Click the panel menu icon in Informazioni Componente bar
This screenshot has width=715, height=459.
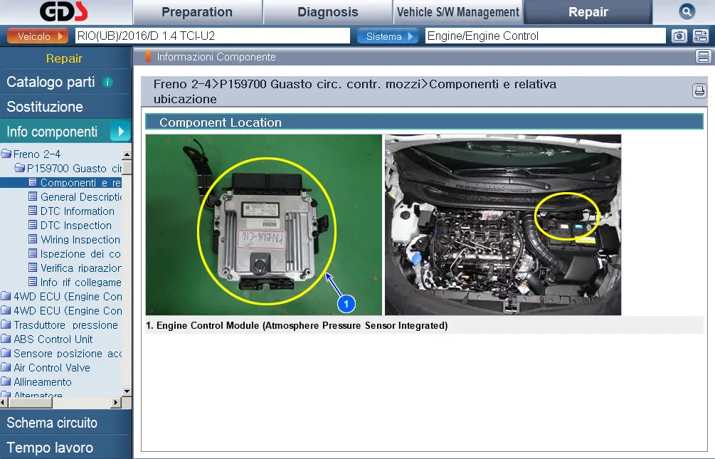click(703, 57)
